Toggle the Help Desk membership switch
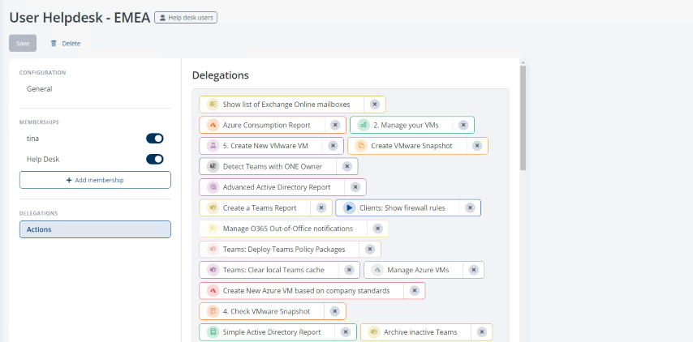Viewport: 693px width, 342px height. 155,160
